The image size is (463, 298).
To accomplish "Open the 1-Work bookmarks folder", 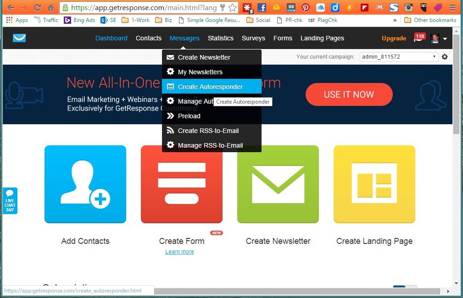I will point(136,20).
